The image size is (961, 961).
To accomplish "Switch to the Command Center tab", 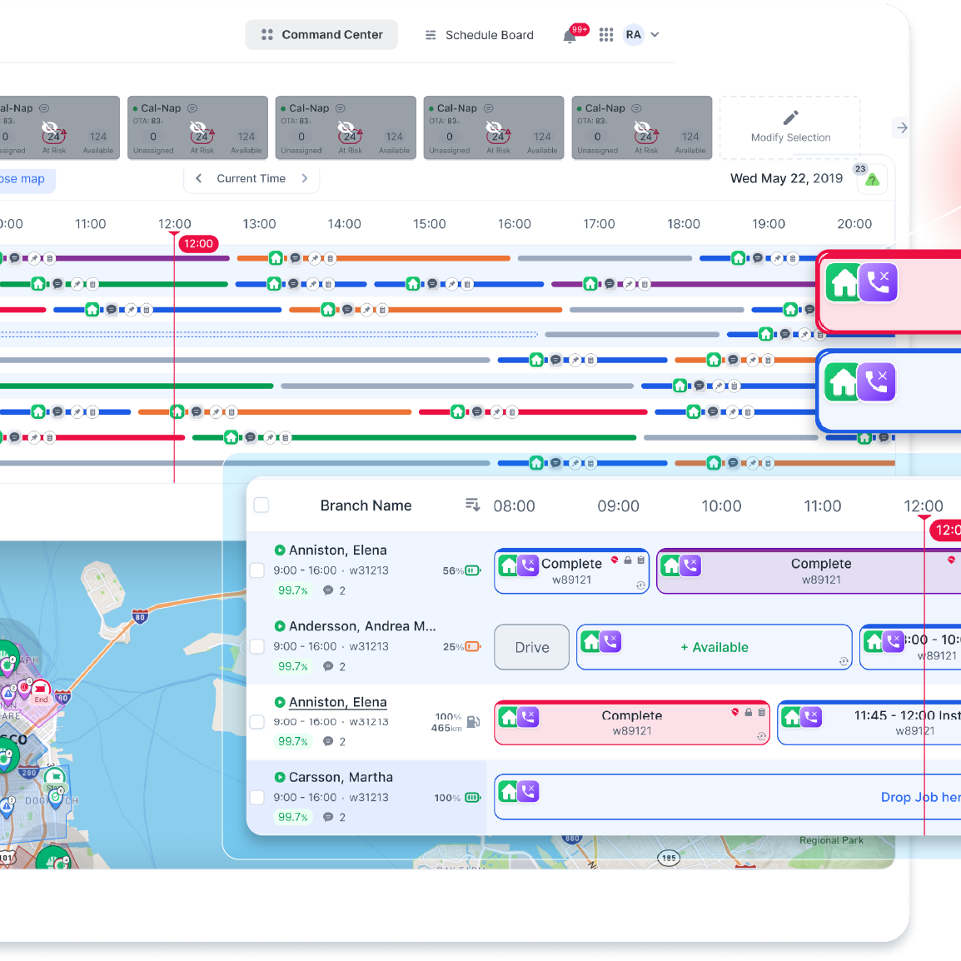I will (x=321, y=35).
